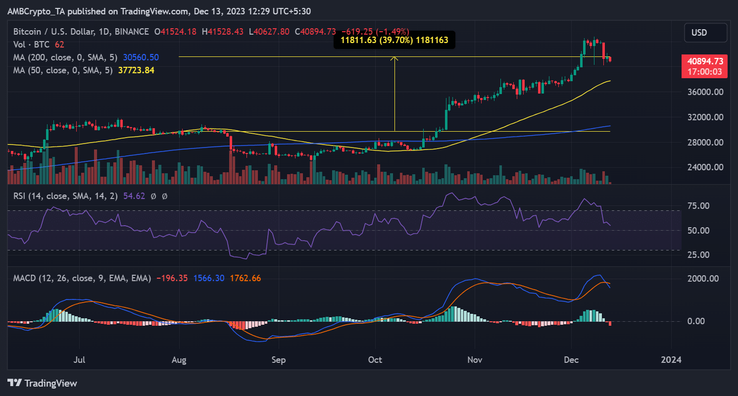Click the MACD signal value 1762.66

[245, 278]
